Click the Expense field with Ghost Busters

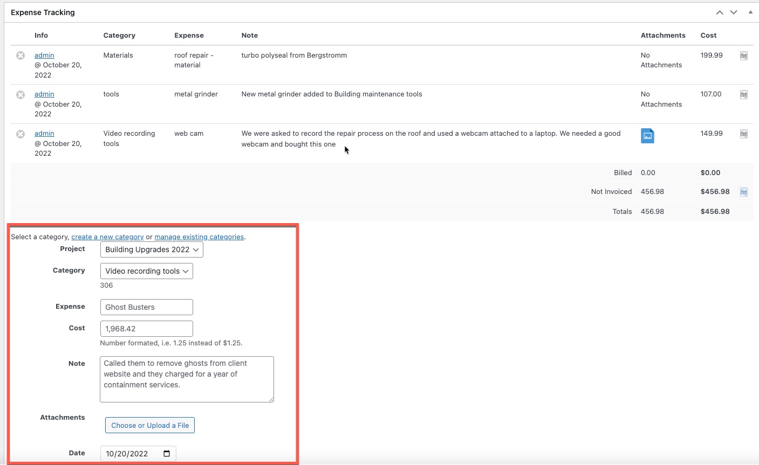(x=146, y=307)
